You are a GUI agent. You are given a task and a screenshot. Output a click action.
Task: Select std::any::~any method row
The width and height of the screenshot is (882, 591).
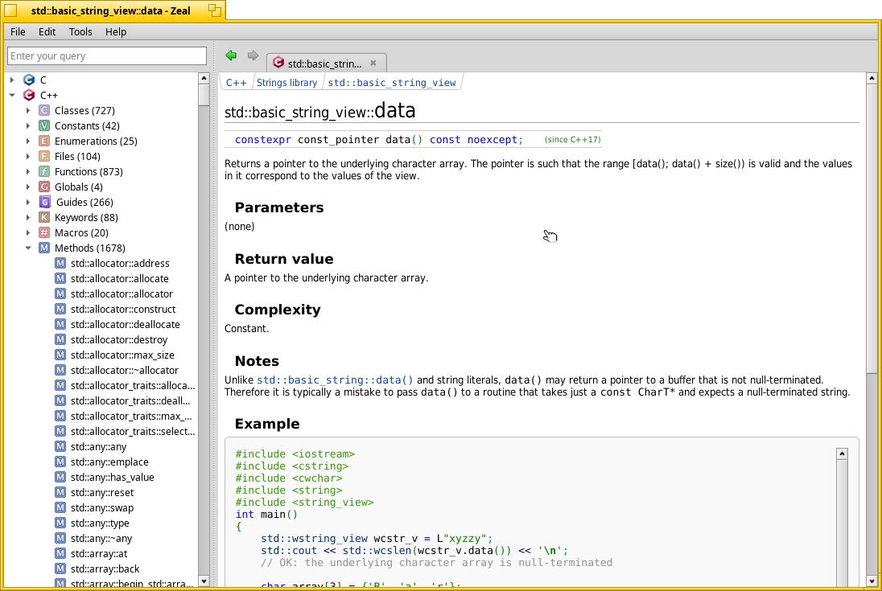pyautogui.click(x=101, y=538)
